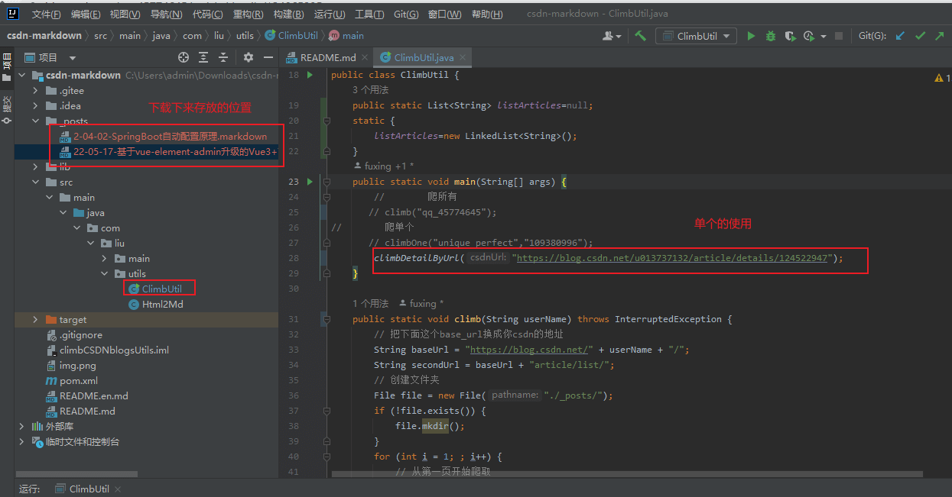Open the Git(G) menu in menu bar
Screen dimensions: 952x497
coord(405,15)
